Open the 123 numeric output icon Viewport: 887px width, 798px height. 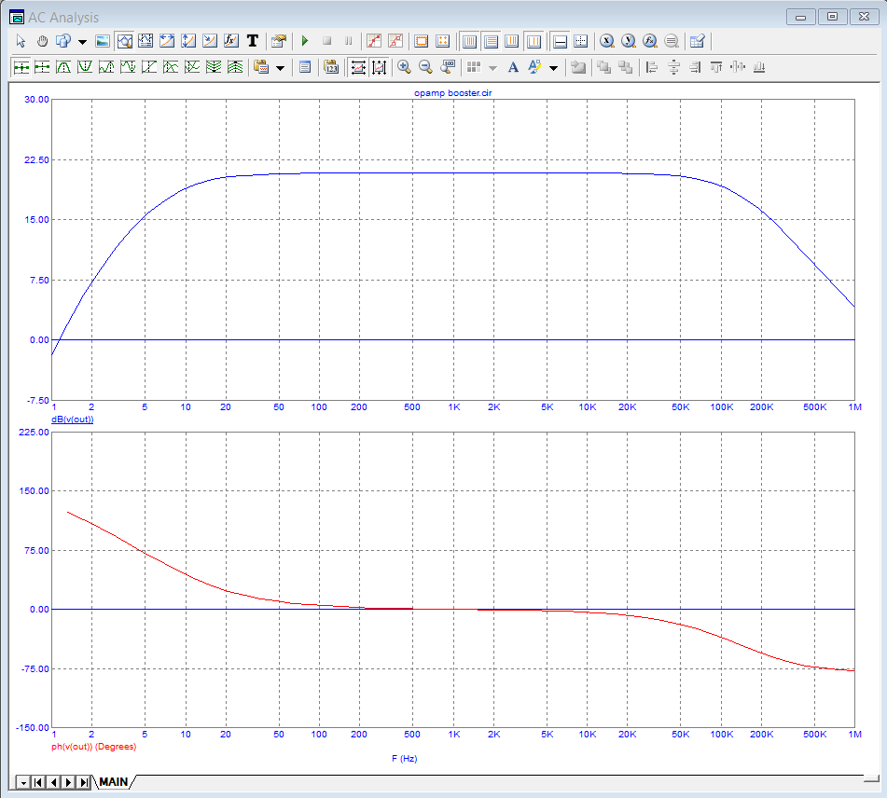331,67
